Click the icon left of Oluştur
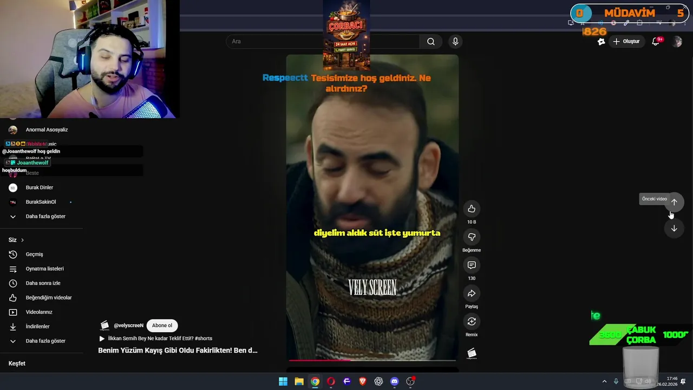 601,42
